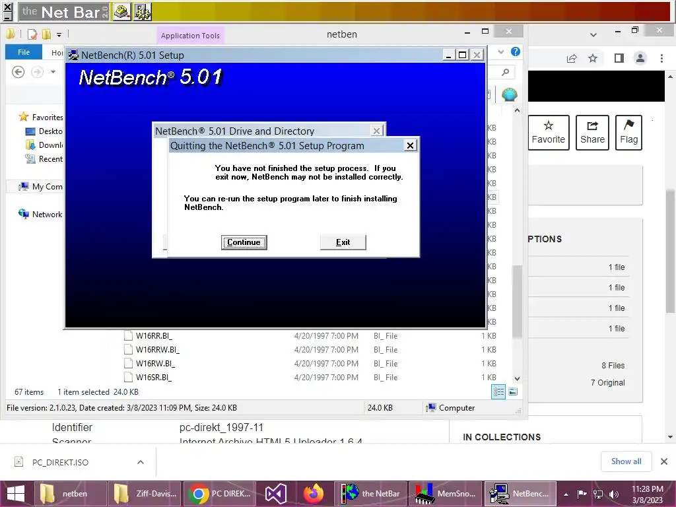Select Favorites in navigation pane
Viewport: 676px width, 507px height.
(x=40, y=118)
